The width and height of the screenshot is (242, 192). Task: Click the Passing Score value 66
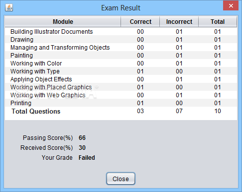pos(82,138)
